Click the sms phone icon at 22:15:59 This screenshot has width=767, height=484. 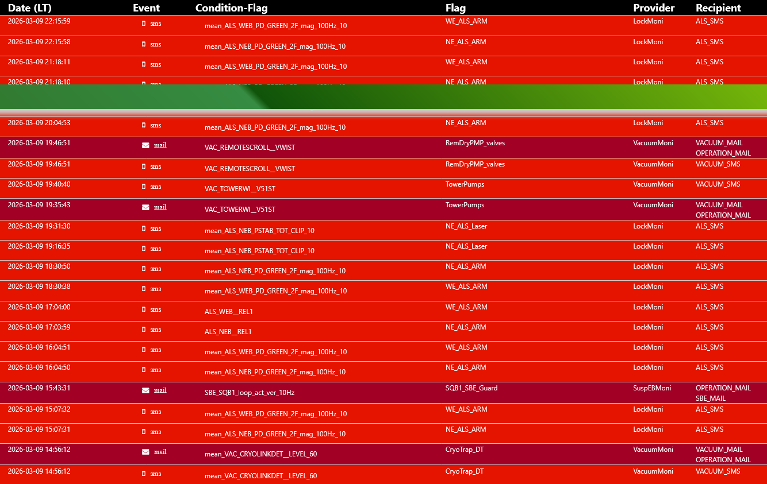(x=144, y=24)
